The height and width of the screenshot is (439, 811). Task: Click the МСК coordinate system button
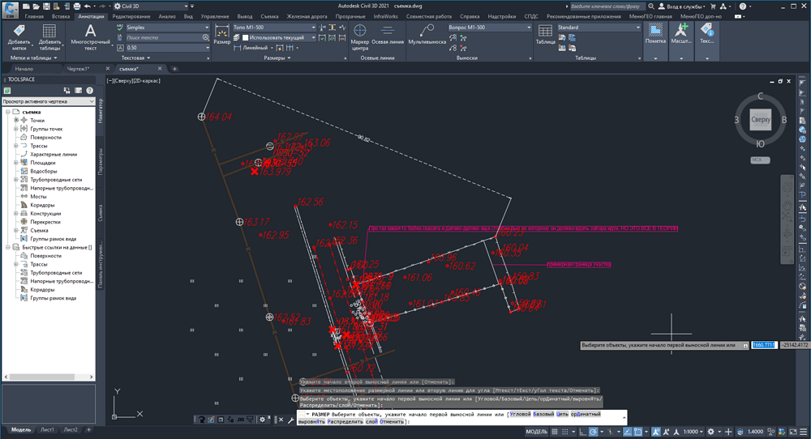click(760, 160)
